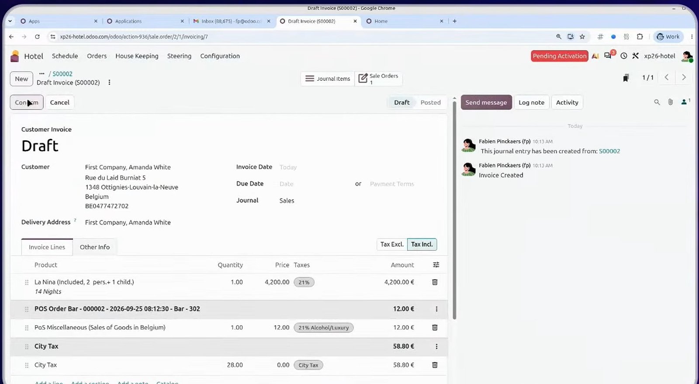Set invoice status to Posted
This screenshot has width=699, height=384.
(x=430, y=102)
